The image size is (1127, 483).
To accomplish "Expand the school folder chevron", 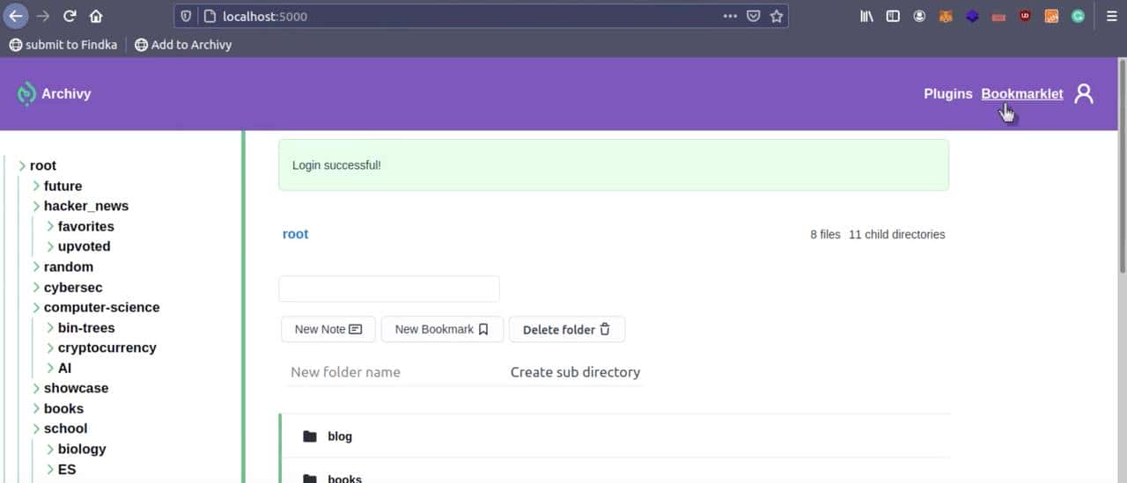I will 36,428.
